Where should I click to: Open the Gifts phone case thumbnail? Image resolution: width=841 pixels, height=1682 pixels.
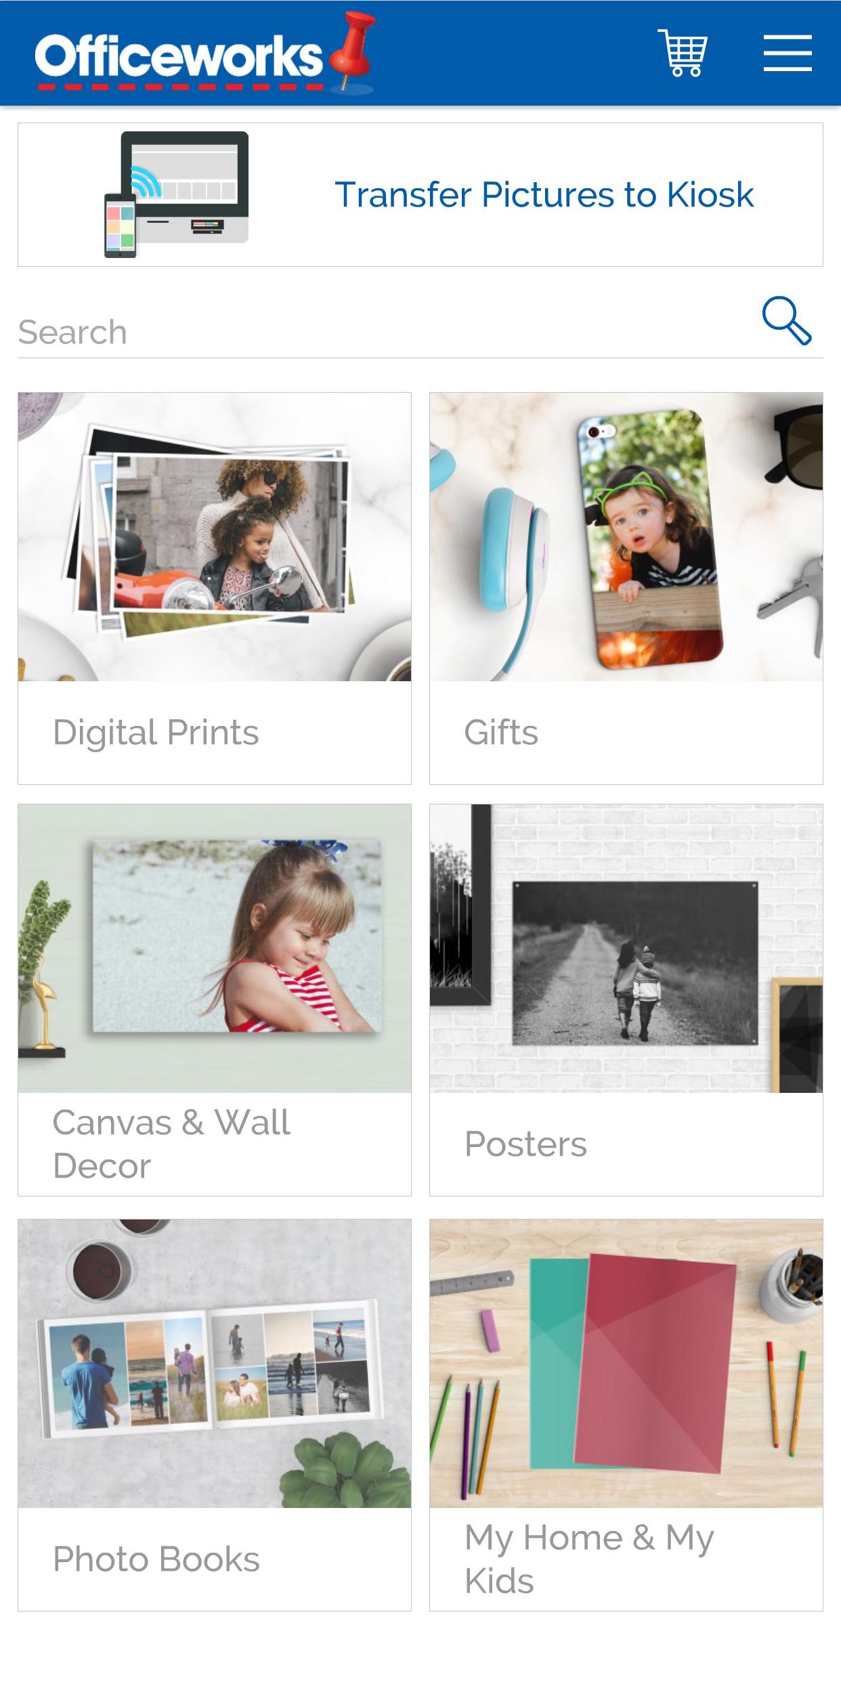click(626, 537)
